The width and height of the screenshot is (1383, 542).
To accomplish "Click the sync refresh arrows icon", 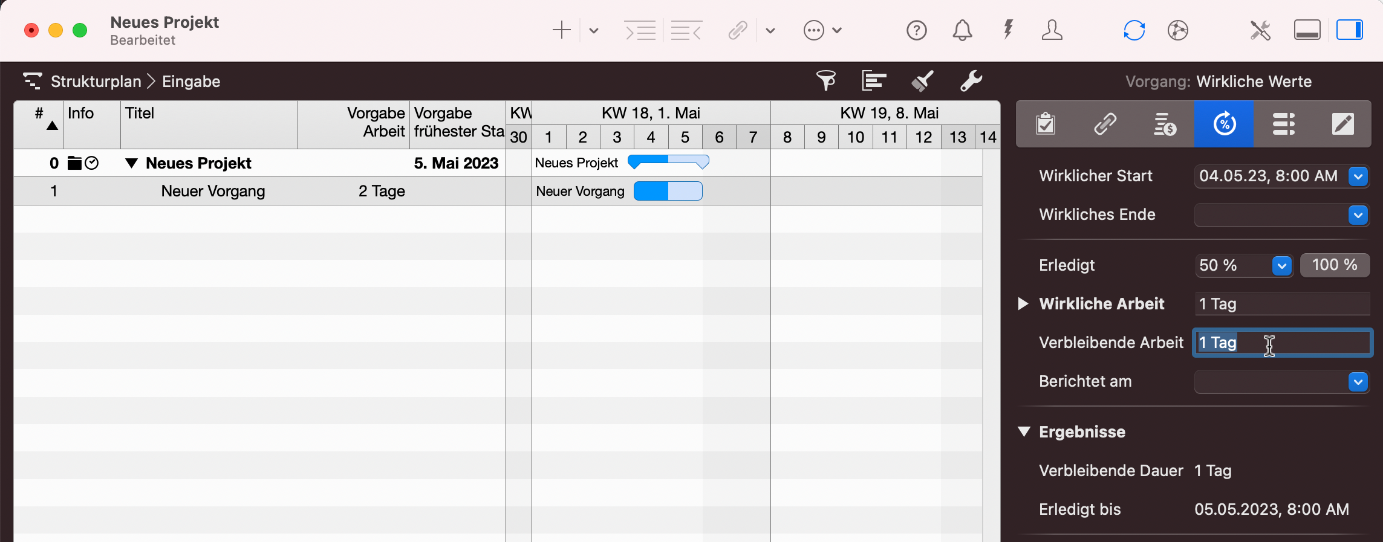I will 1134,30.
